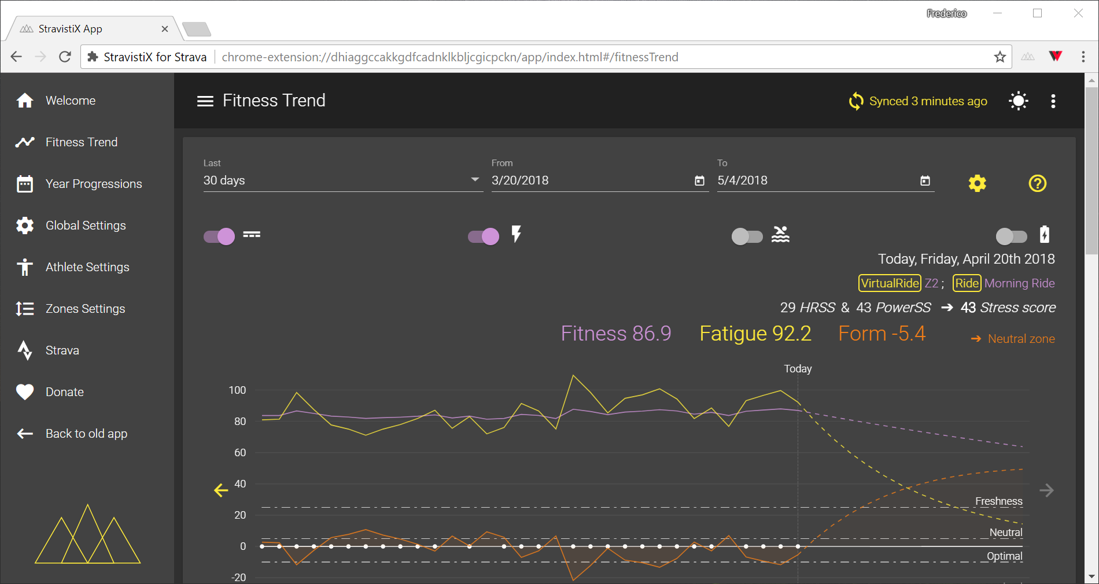
Task: Click the To date field showing 5/4/2018
Action: tap(810, 180)
